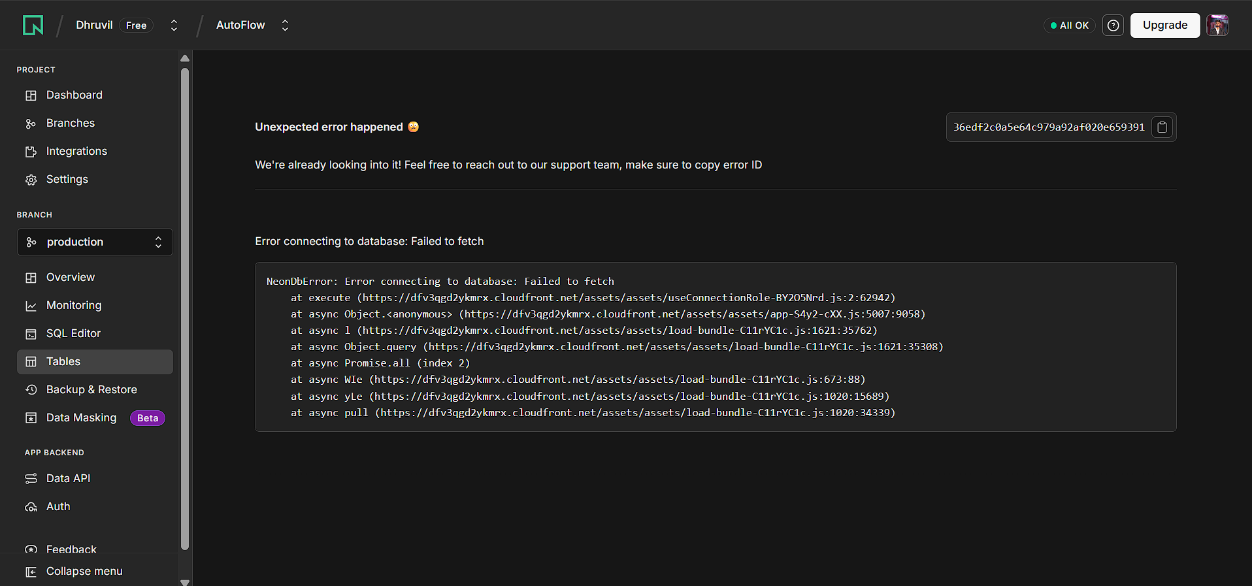Click the Integrations puzzle icon
Viewport: 1252px width, 586px height.
(31, 152)
